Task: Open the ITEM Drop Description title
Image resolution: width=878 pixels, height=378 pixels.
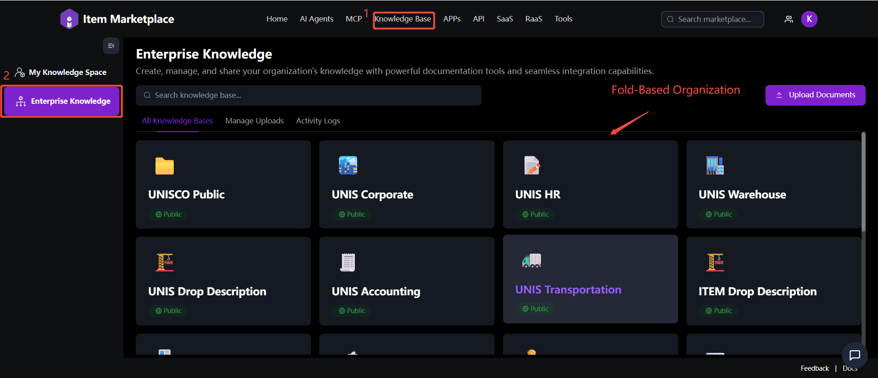Action: click(757, 292)
